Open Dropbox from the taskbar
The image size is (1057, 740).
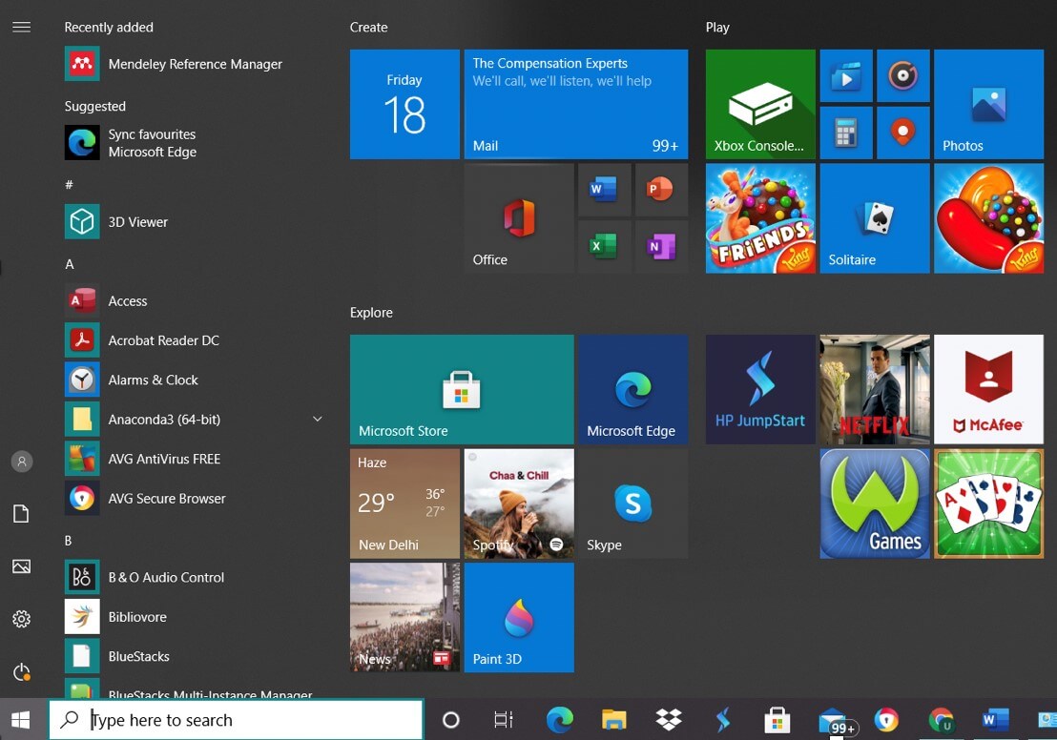click(x=670, y=720)
